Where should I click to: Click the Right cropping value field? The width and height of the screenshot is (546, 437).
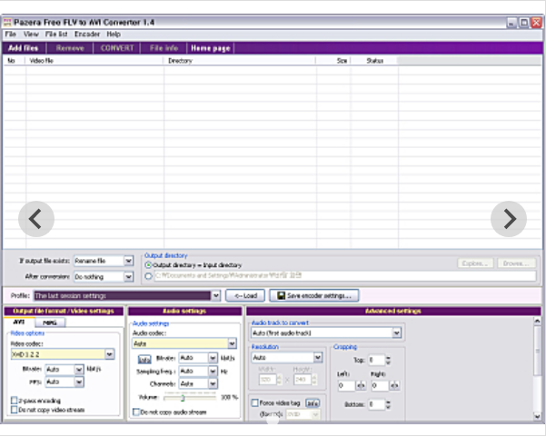click(x=380, y=385)
